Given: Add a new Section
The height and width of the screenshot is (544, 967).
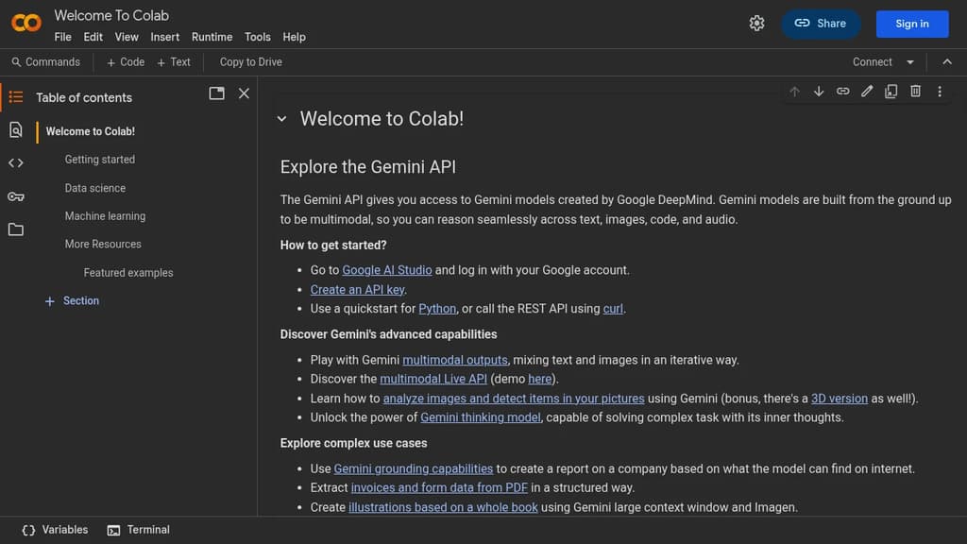Looking at the screenshot, I should pyautogui.click(x=72, y=301).
